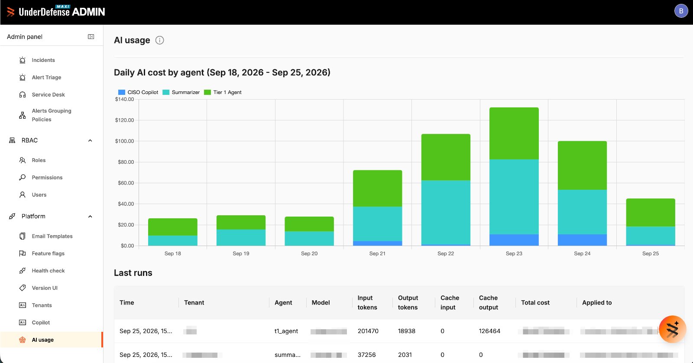The image size is (693, 363).
Task: Open Alerts Grouping Policies page
Action: point(52,115)
